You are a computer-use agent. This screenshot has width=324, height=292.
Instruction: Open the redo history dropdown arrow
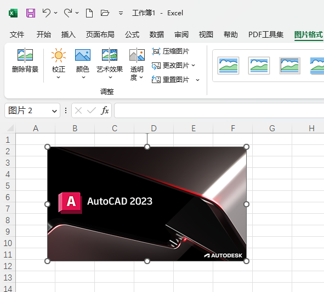click(x=77, y=13)
